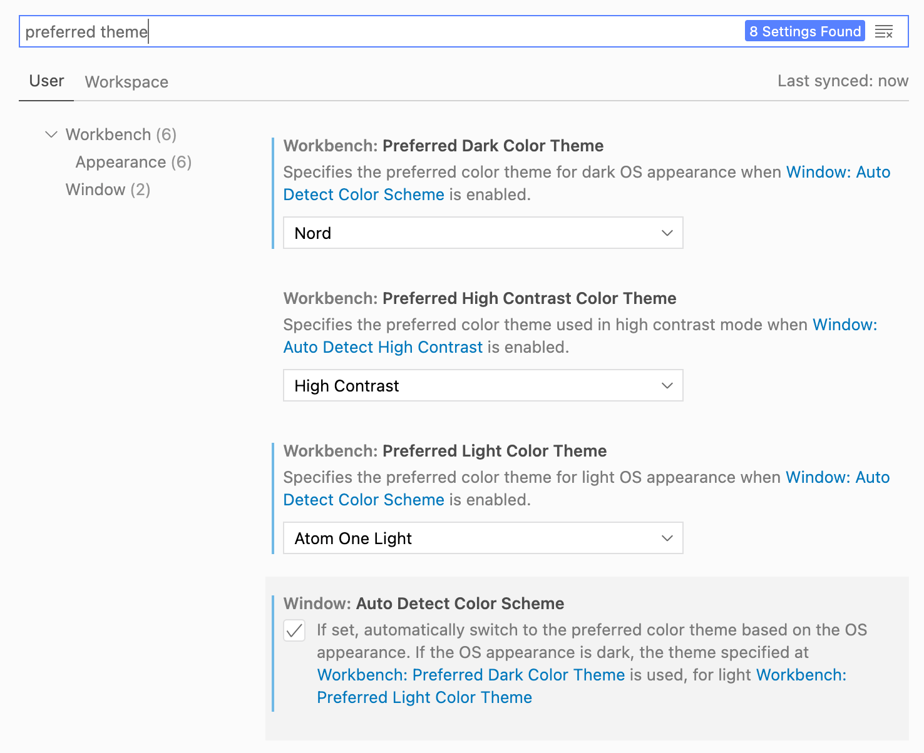The height and width of the screenshot is (753, 924).
Task: Click the Window: Auto Detect Color Scheme heading
Action: pyautogui.click(x=424, y=604)
